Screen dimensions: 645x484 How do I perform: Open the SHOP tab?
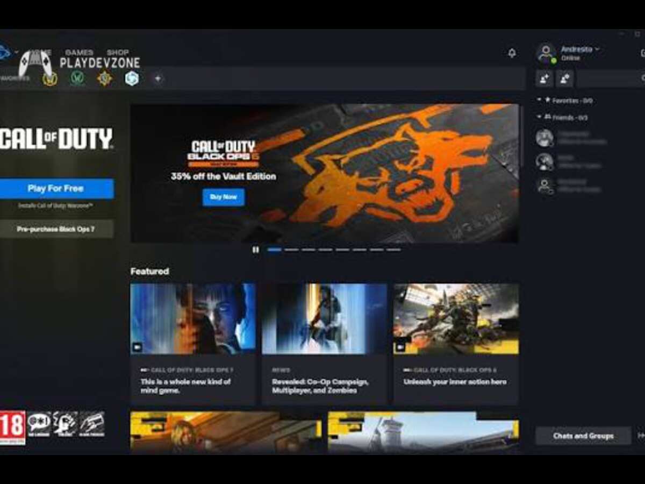point(118,52)
